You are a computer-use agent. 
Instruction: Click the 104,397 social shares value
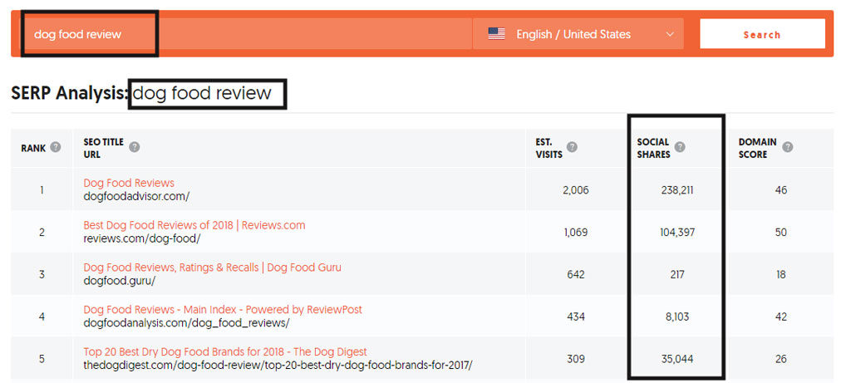coord(677,233)
